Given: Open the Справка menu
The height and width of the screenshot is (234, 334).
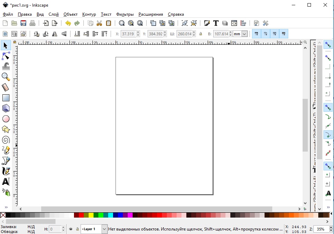Looking at the screenshot, I should click(x=176, y=14).
